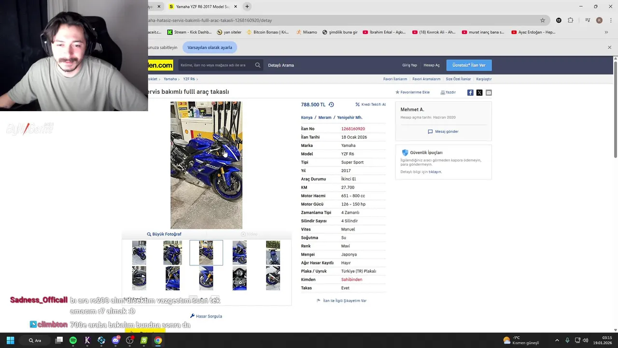Open Windows Start menu
618x348 pixels.
click(x=10, y=340)
